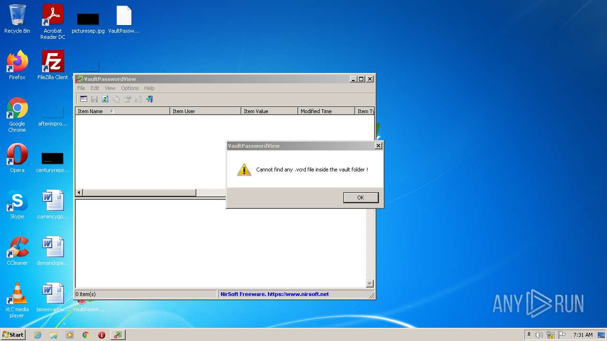607x341 pixels.
Task: Sort by the Item Value column header
Action: click(x=269, y=111)
